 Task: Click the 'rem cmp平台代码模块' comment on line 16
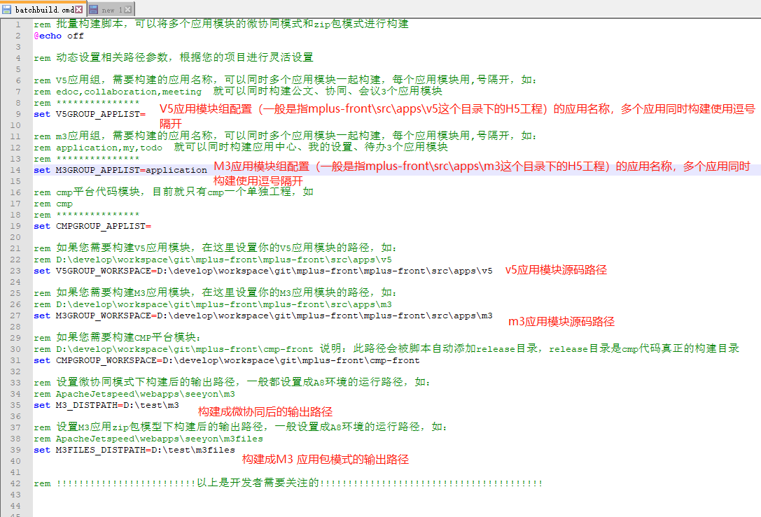[174, 192]
